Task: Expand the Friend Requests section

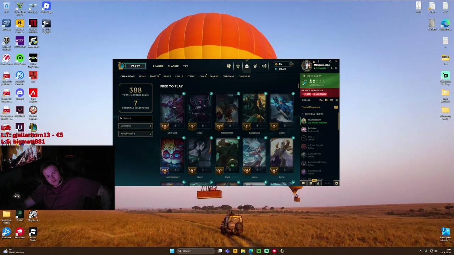Action: point(319,107)
